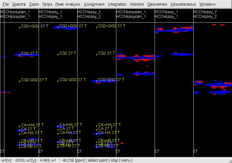Select CA+HA 27 T peak marker in second strip
232x163 pixels.
coord(58,126)
